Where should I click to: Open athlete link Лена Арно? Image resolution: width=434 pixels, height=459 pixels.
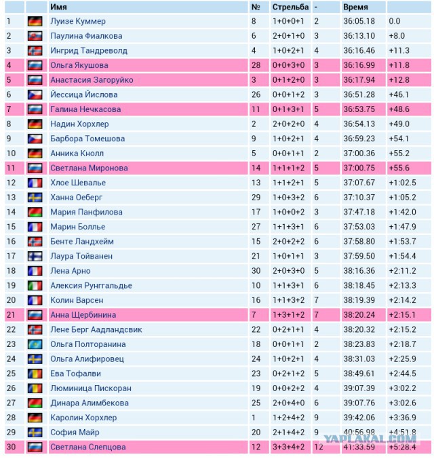click(71, 271)
